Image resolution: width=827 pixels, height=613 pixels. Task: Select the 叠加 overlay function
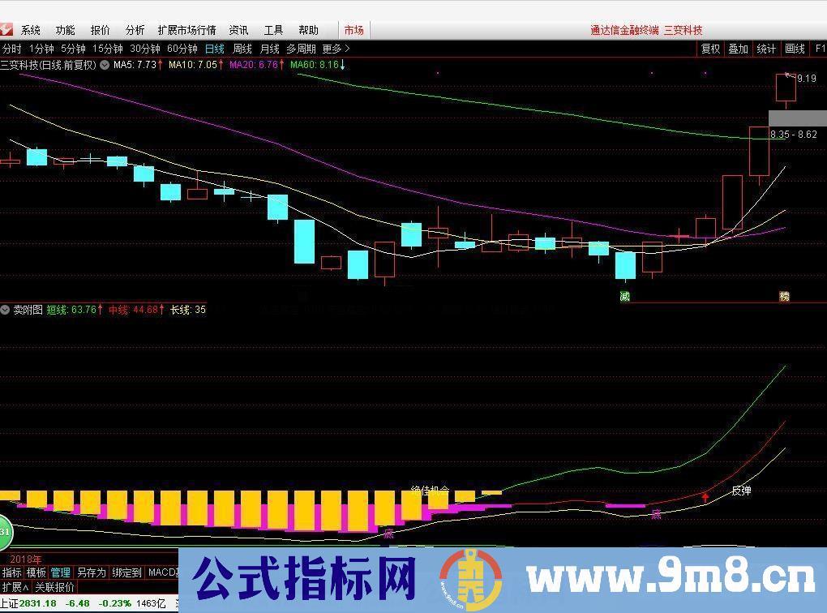point(738,49)
